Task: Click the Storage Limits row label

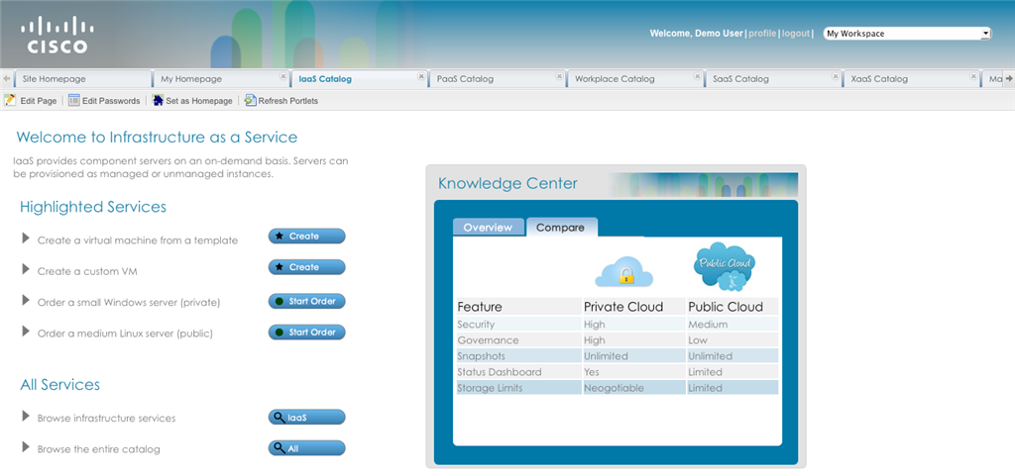Action: 490,388
